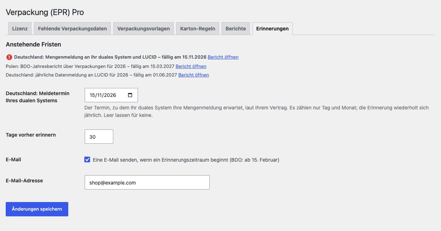This screenshot has width=441, height=231.
Task: Click the Mengenmeldung an Ihr duales System text
Action: (x=110, y=57)
